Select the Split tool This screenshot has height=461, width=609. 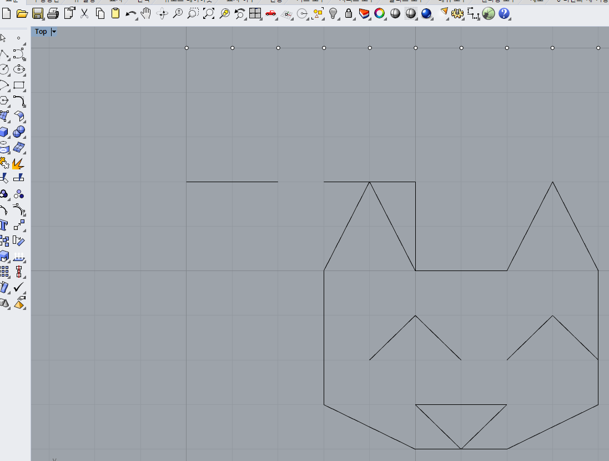click(19, 178)
